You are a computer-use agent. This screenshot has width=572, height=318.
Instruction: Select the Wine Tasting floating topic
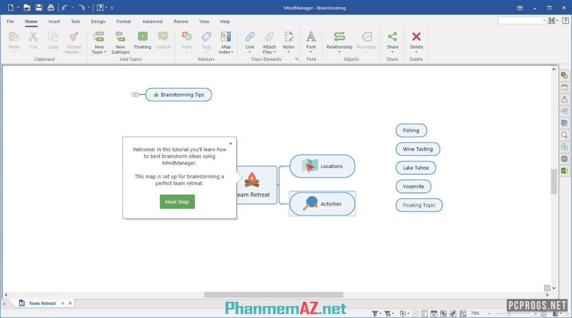[x=418, y=149]
